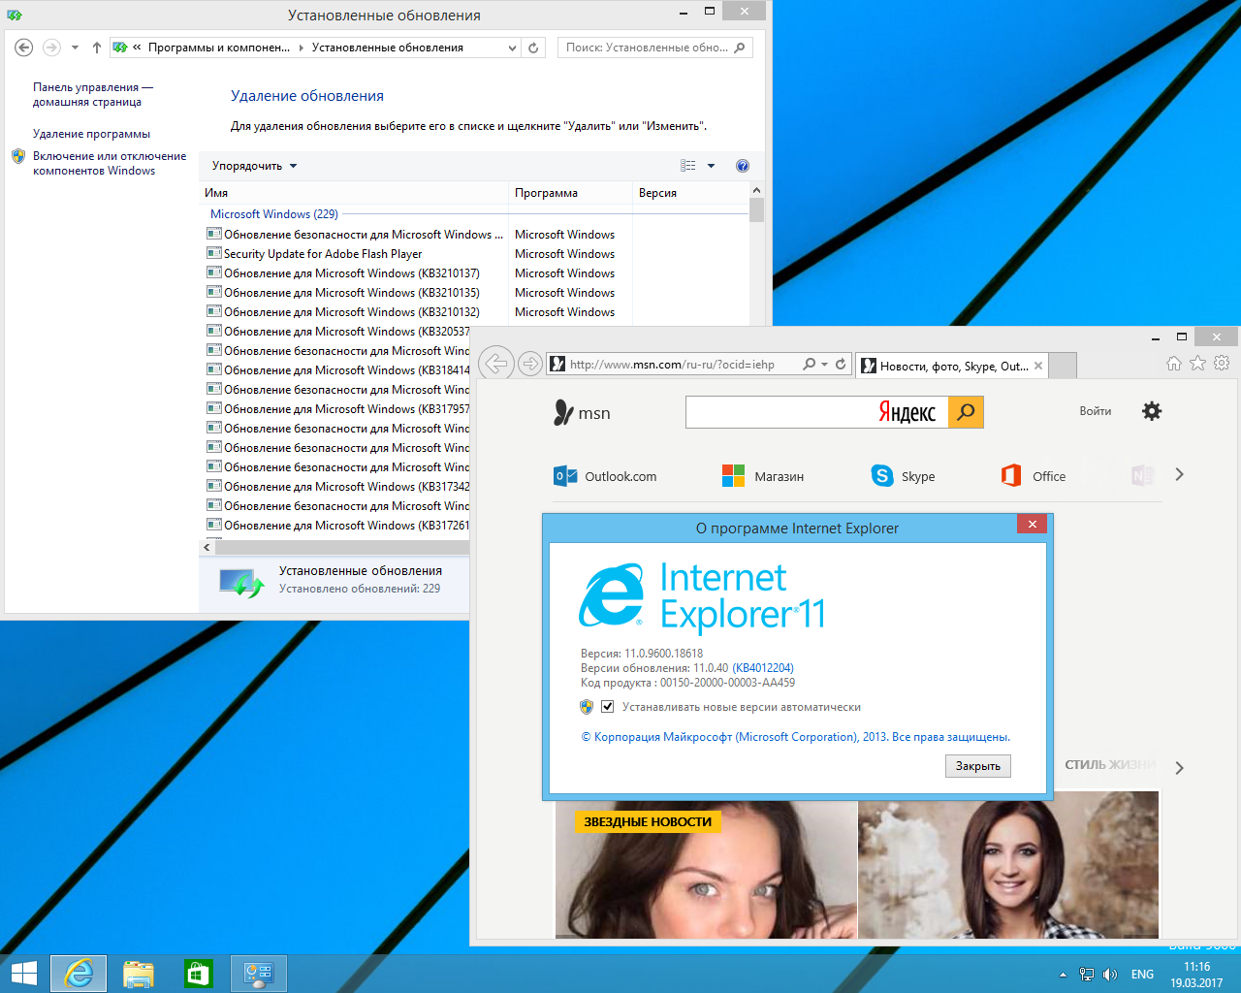Toggle 'Устанавливать новые версии автоматически' checkbox
This screenshot has height=993, width=1241.
(x=608, y=707)
